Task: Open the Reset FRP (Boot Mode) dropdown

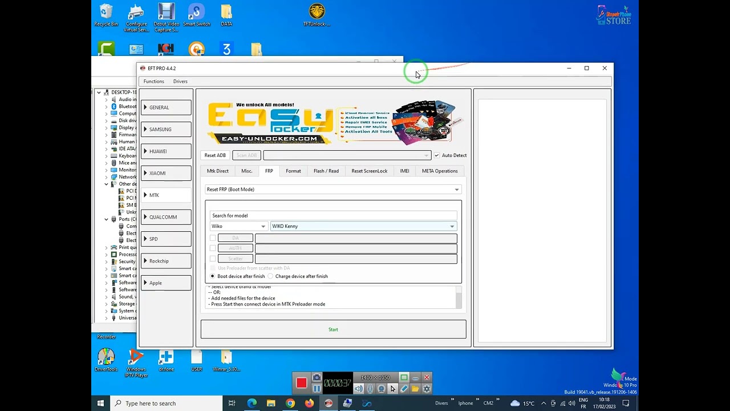Action: [333, 190]
